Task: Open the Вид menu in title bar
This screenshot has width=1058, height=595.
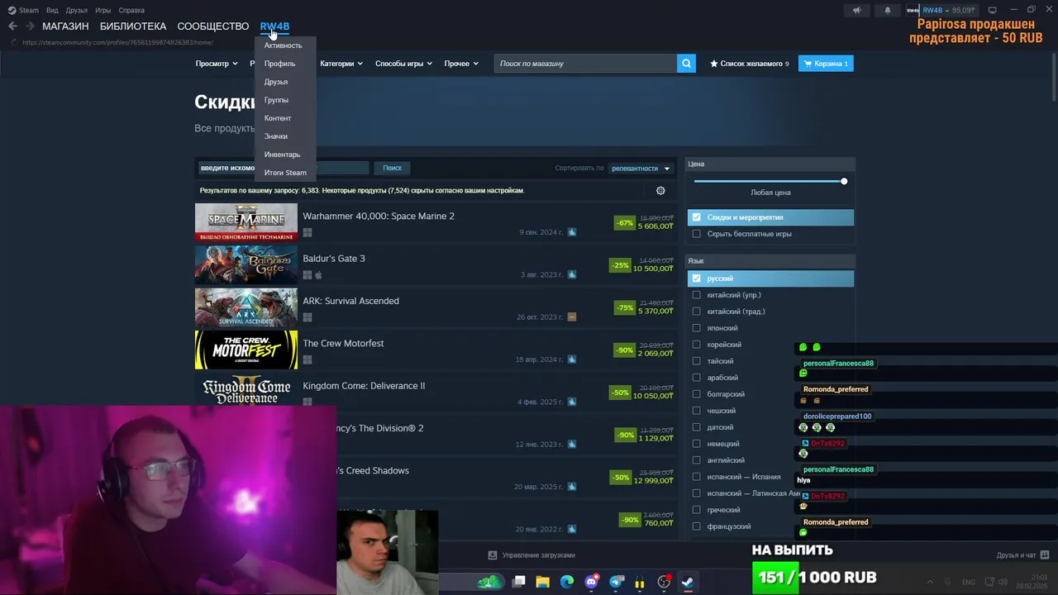Action: [52, 10]
